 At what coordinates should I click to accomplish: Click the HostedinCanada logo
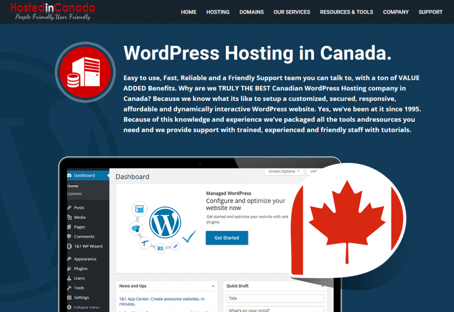pos(52,11)
